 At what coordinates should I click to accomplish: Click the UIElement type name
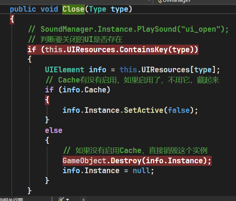click(x=65, y=70)
